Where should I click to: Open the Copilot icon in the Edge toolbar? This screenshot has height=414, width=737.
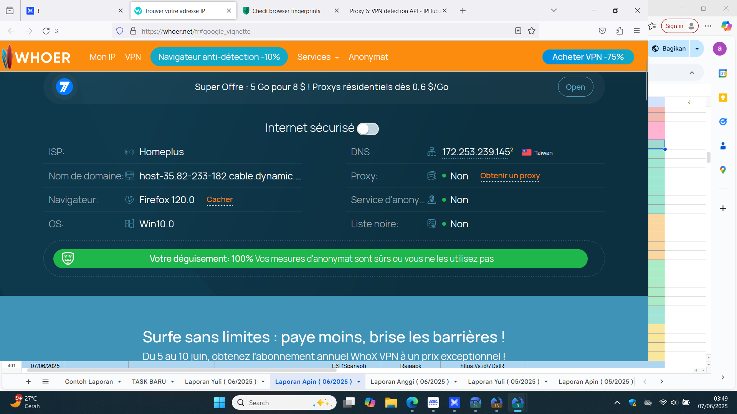(726, 26)
